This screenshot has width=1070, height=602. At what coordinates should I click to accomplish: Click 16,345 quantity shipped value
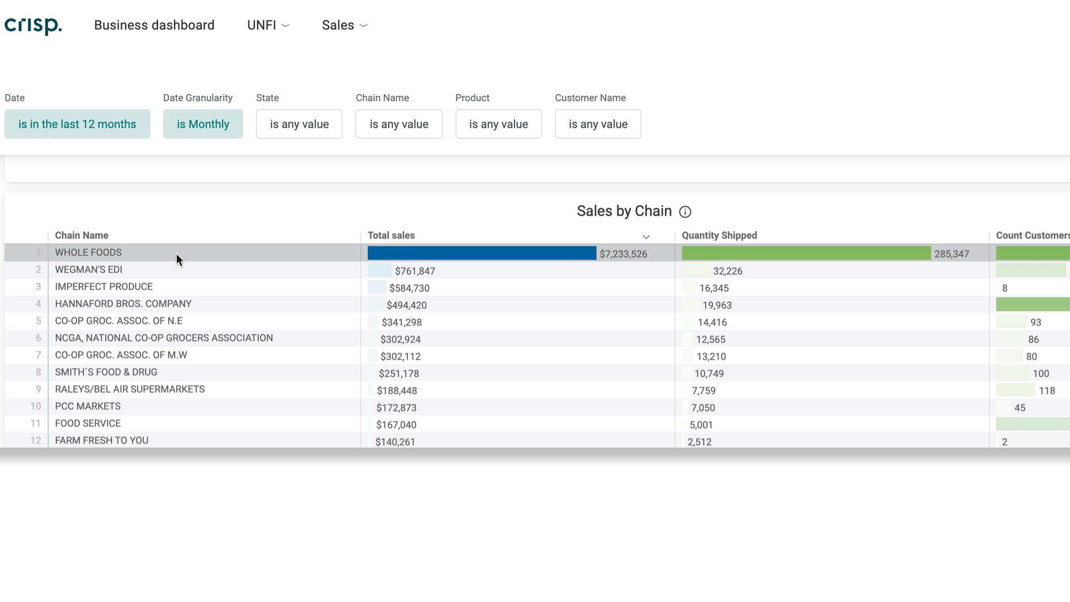(714, 288)
